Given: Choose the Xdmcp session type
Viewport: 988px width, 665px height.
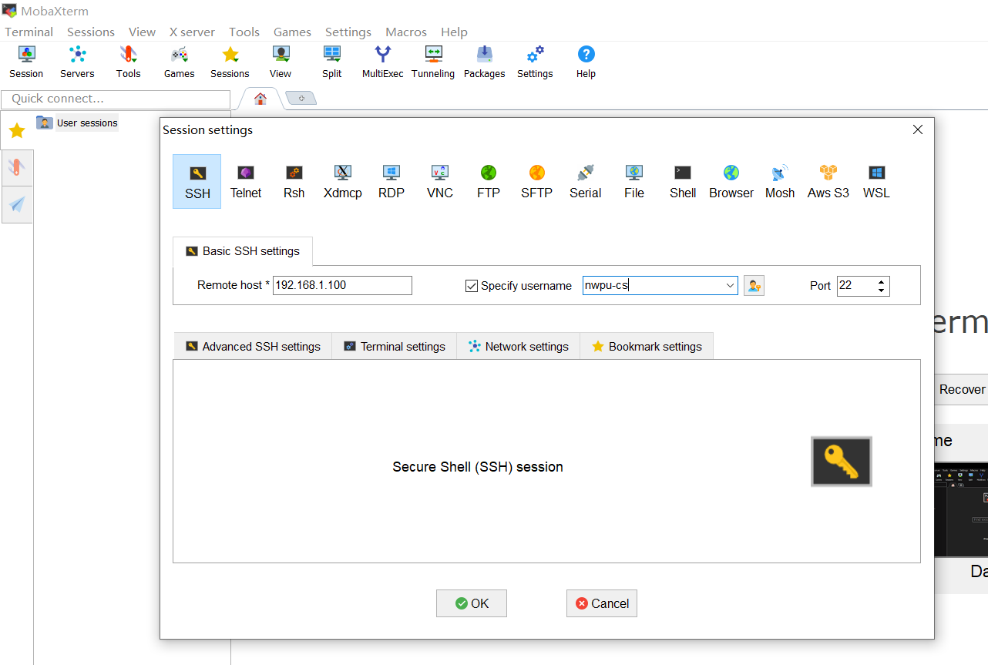Looking at the screenshot, I should pyautogui.click(x=343, y=182).
